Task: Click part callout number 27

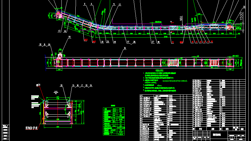Action: pyautogui.click(x=128, y=42)
